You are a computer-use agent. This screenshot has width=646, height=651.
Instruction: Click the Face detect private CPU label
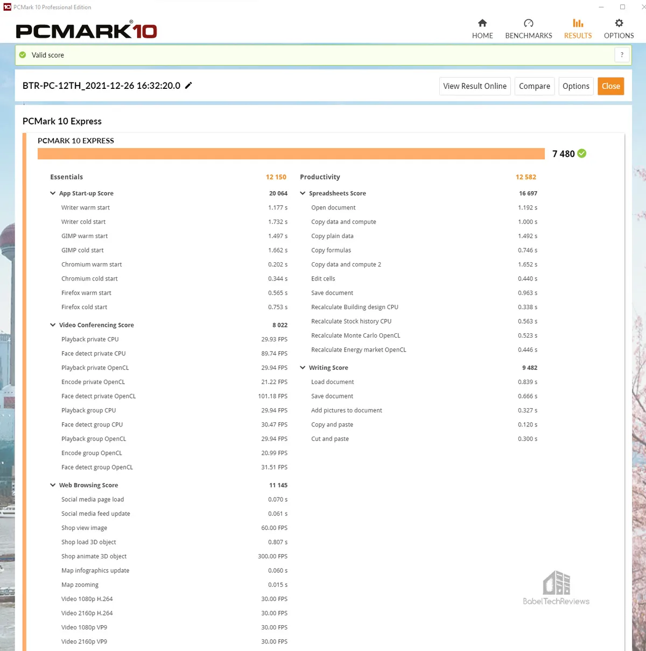click(94, 354)
